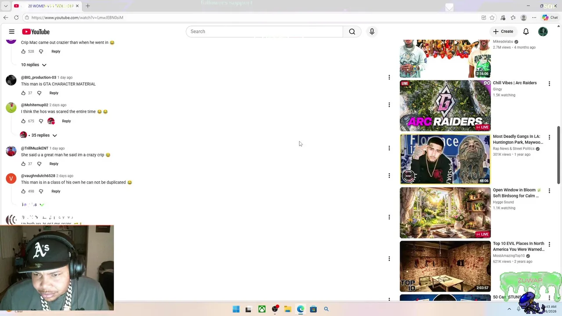Open options menu for GTA CHARACTER comment
Image resolution: width=562 pixels, height=316 pixels.
coord(389,77)
